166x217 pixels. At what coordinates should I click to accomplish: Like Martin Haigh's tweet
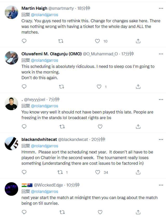(x=97, y=41)
